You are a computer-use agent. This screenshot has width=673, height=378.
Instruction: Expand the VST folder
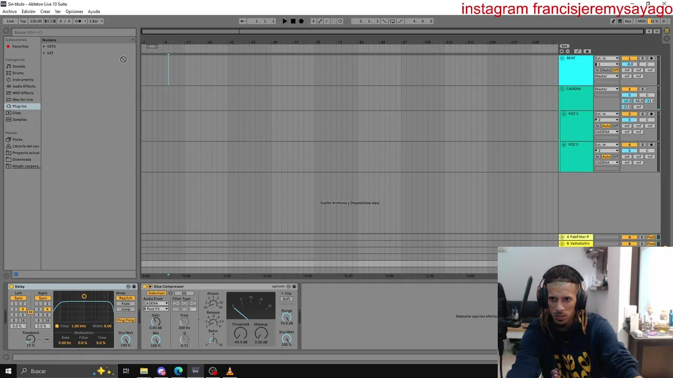click(44, 53)
